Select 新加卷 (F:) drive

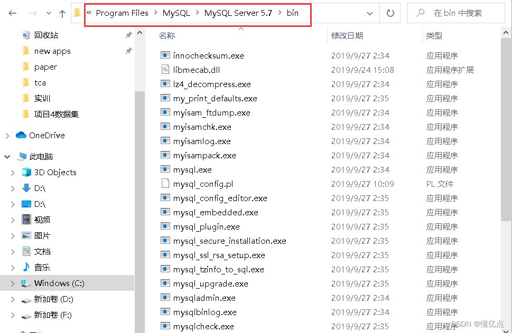(x=52, y=315)
